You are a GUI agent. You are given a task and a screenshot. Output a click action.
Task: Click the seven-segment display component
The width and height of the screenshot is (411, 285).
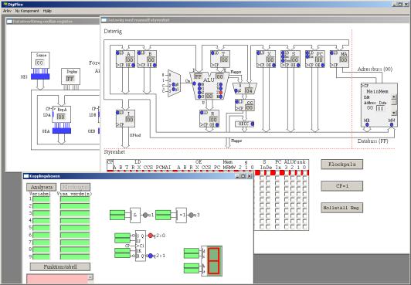(212, 261)
